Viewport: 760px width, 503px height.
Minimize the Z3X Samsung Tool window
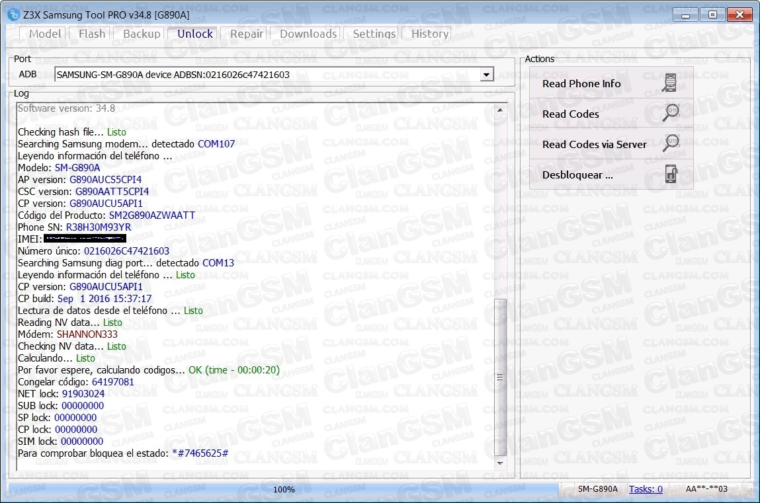coord(685,15)
